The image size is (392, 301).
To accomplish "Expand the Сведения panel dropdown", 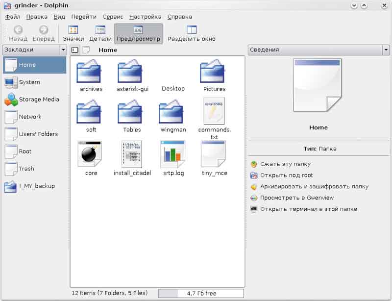I will [x=386, y=50].
